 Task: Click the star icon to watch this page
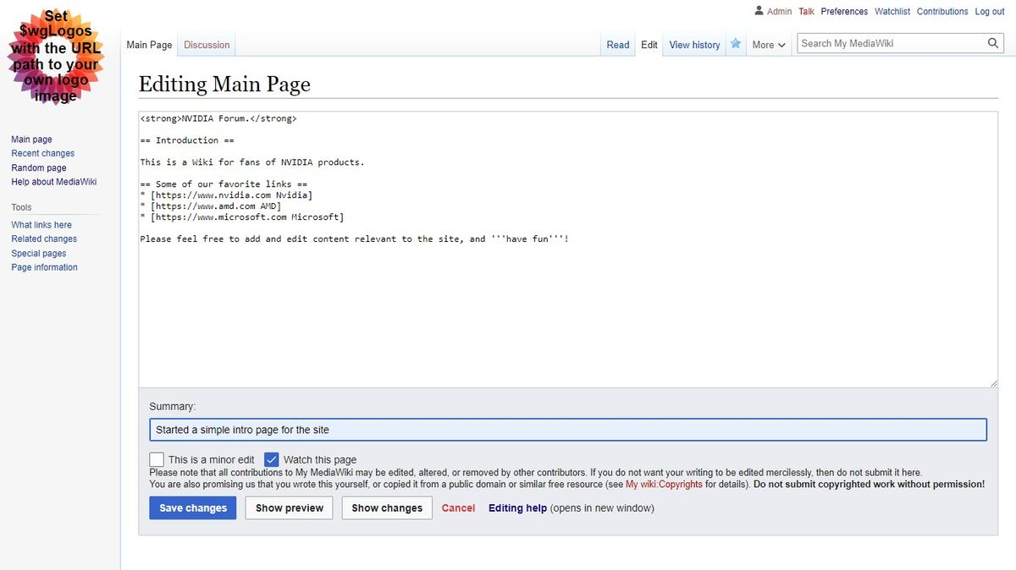[735, 44]
